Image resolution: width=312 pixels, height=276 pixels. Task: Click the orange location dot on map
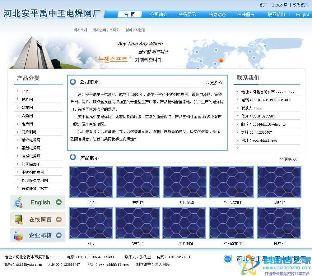coord(221,60)
